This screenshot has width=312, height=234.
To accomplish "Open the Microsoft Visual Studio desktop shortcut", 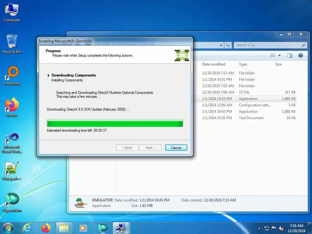I will [x=12, y=143].
